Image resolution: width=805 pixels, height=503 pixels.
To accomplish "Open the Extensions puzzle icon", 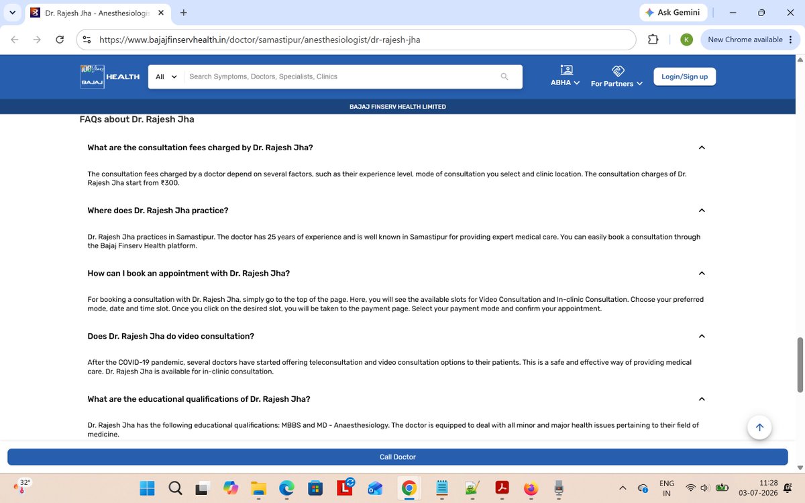I will tap(653, 40).
